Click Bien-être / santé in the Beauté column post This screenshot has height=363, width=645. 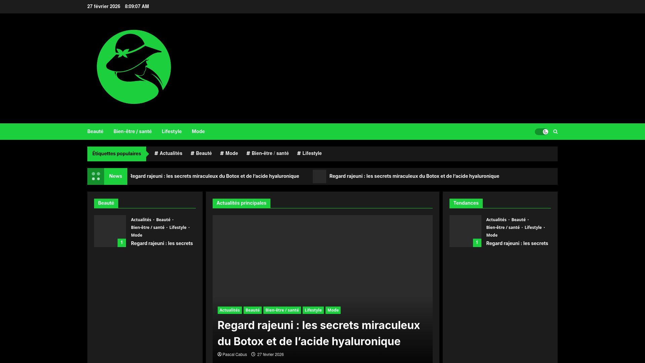[x=148, y=228]
